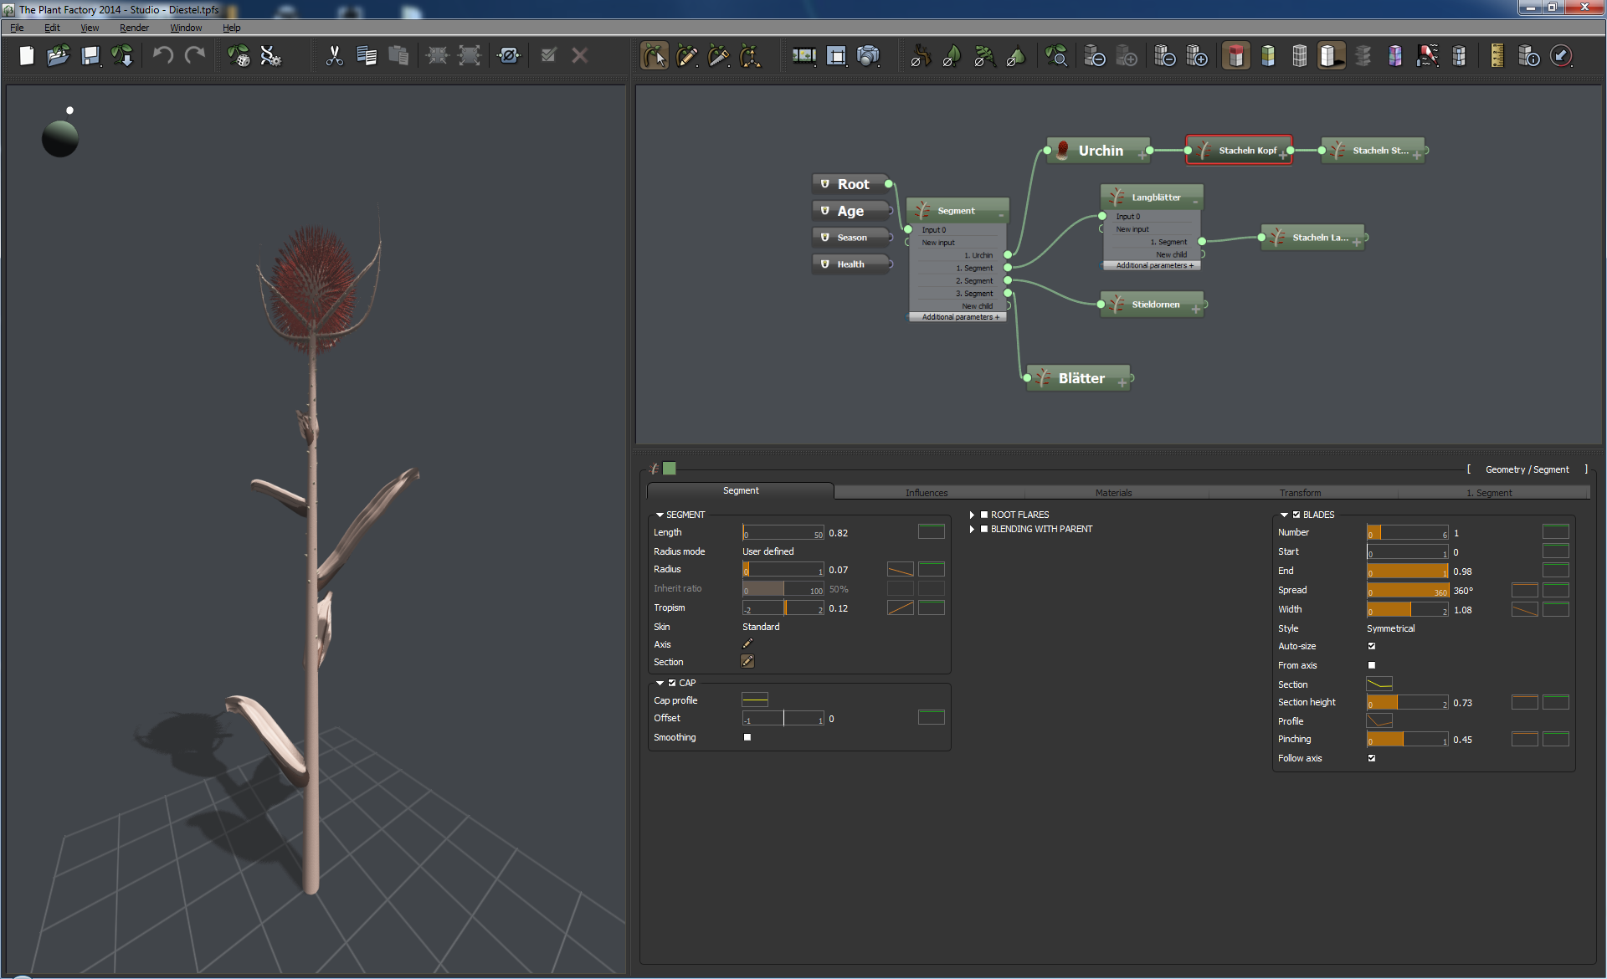This screenshot has height=979, width=1607.
Task: Uncheck the BLADES section checkbox
Action: pos(1296,515)
